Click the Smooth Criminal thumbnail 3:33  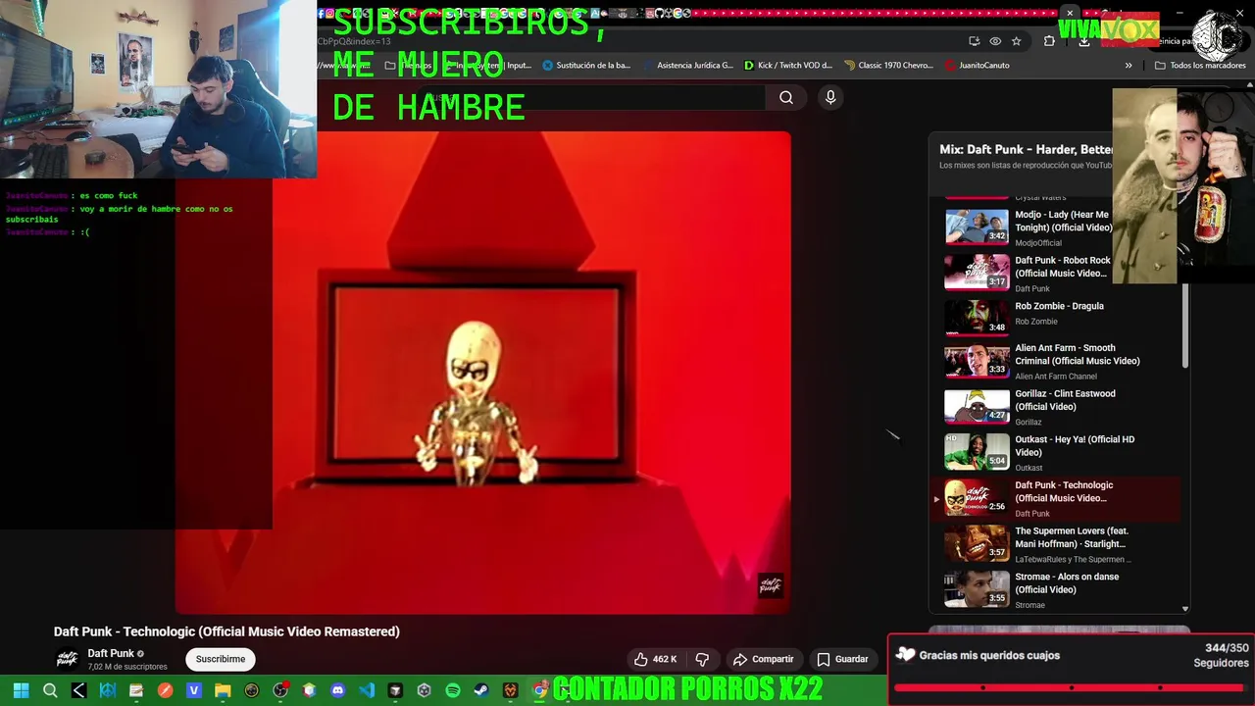coord(977,363)
